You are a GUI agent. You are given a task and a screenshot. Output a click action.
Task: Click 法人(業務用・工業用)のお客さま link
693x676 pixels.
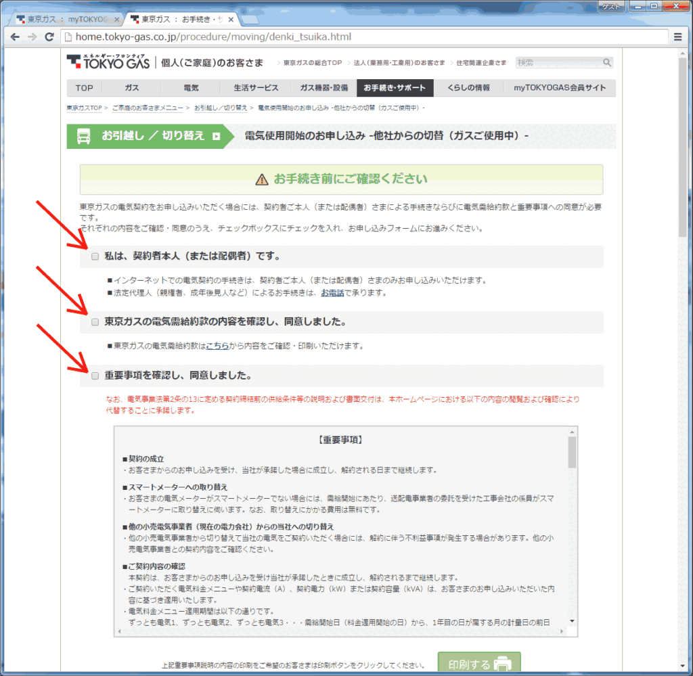pyautogui.click(x=399, y=63)
